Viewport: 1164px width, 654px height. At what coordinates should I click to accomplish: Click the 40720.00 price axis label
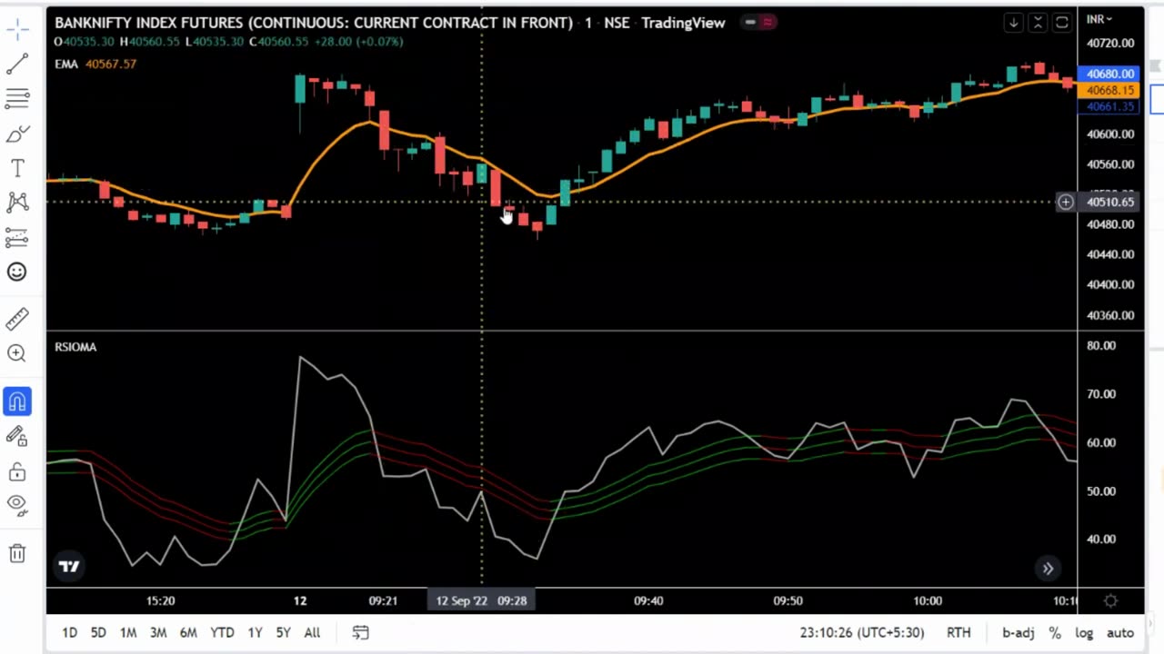pyautogui.click(x=1110, y=43)
